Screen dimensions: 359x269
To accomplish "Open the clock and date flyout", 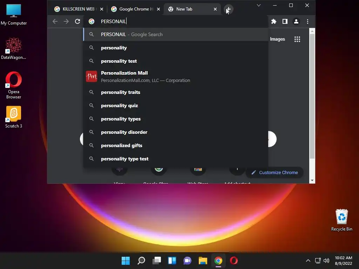I will (x=344, y=260).
